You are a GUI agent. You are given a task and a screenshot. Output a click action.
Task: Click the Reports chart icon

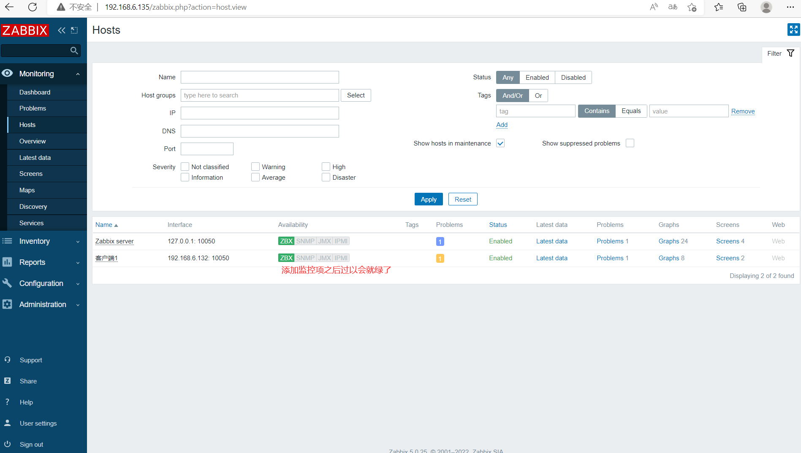pyautogui.click(x=7, y=262)
